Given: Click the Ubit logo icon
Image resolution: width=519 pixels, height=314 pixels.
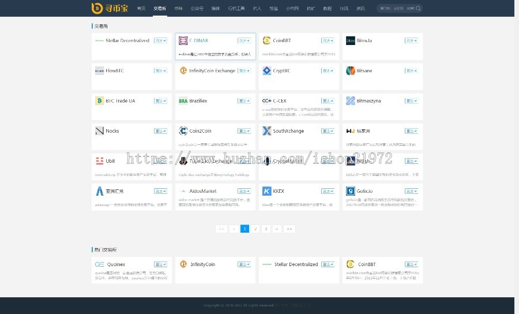Looking at the screenshot, I should coord(99,161).
